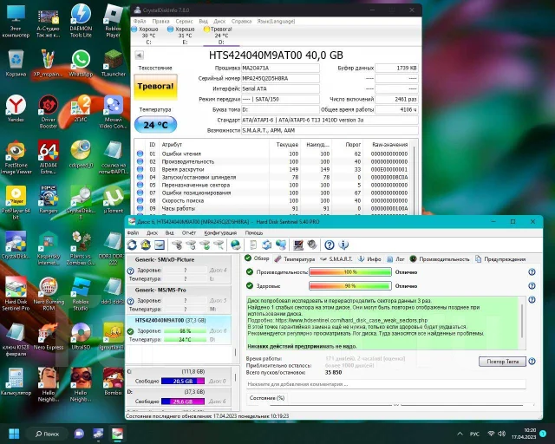This screenshot has height=444, width=555.
Task: Open Kaspersky Internet Security desktop icon
Action: coord(49,248)
